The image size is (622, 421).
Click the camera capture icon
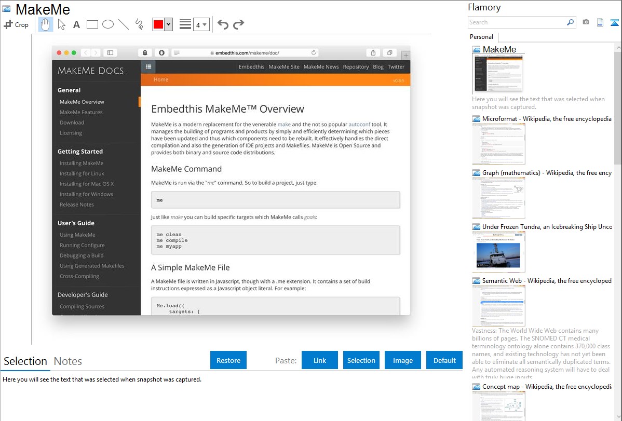point(586,22)
